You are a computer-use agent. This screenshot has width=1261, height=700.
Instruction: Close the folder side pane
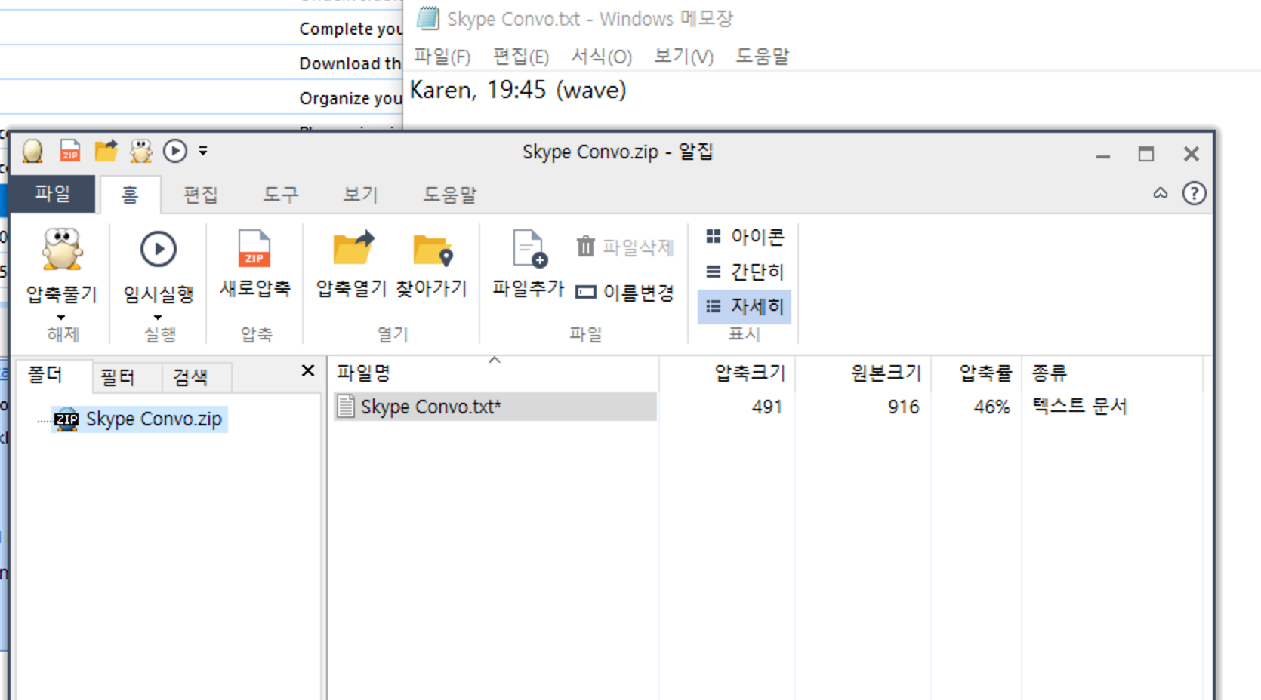pos(308,370)
